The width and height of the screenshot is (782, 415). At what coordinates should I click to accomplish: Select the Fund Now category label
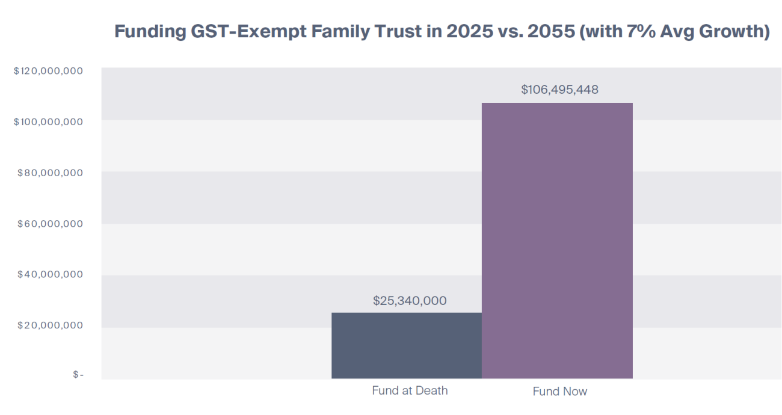tap(559, 392)
